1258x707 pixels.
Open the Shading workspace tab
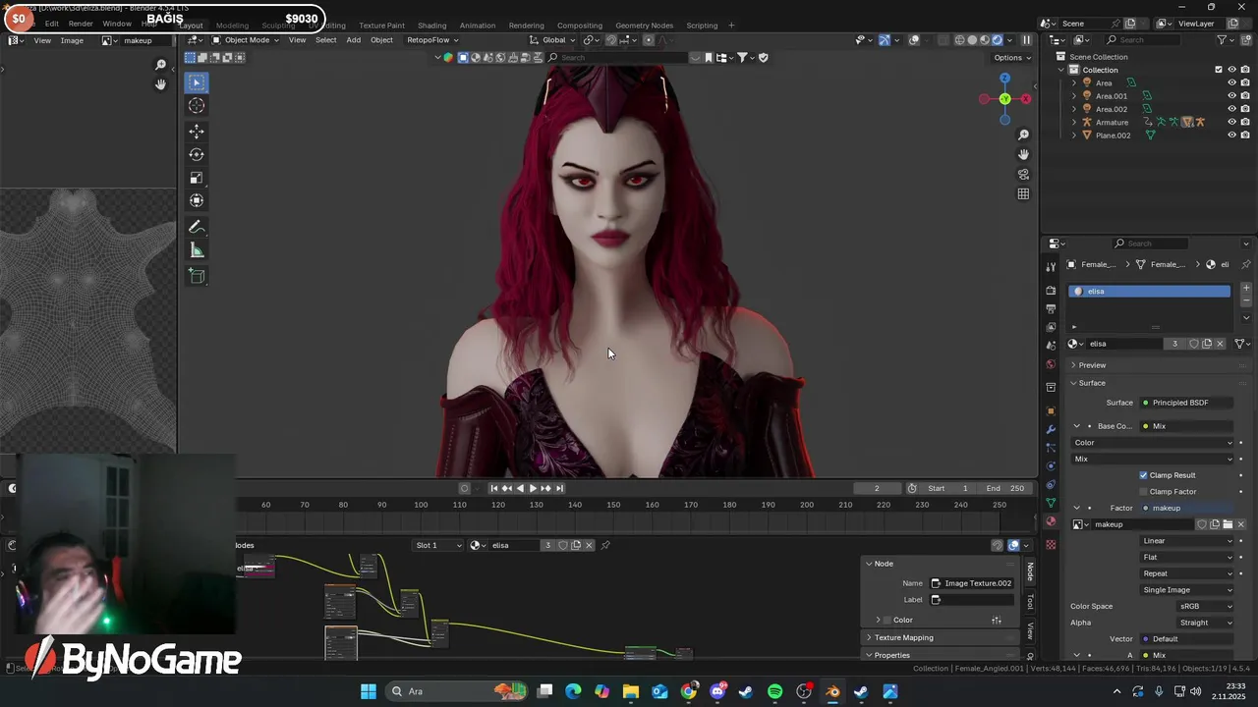tap(431, 26)
